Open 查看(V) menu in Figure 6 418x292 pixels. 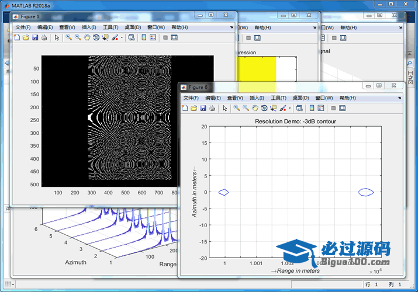pos(235,98)
